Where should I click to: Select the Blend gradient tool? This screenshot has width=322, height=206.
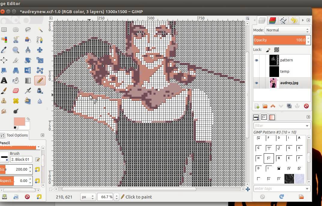(x=28, y=81)
